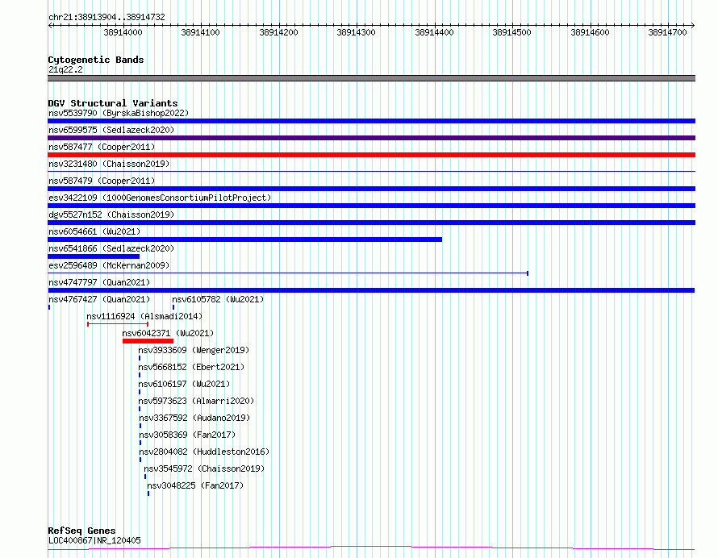
Task: Open variant dgv5527n152 (Chaisson2019) label
Action: [x=111, y=214]
